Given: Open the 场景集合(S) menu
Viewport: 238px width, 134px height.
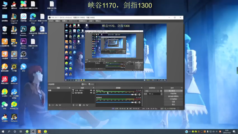Looking at the screenshot, I should [x=83, y=21].
